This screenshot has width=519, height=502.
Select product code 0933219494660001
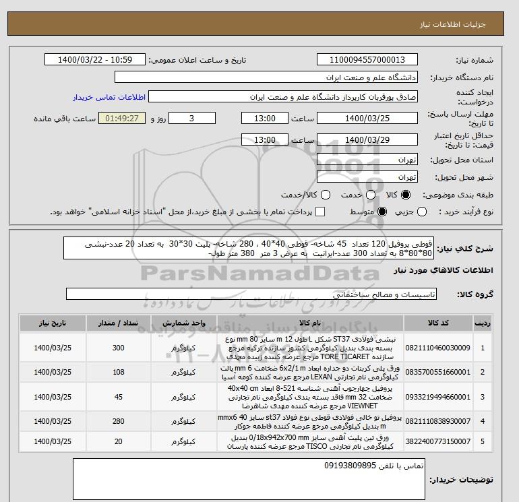pyautogui.click(x=438, y=397)
